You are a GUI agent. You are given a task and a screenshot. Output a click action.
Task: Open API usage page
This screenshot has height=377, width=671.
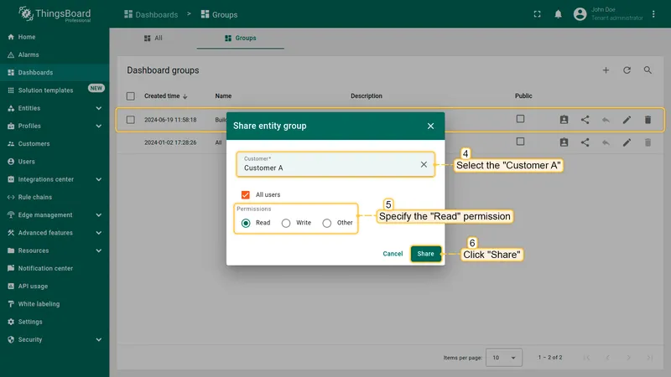pyautogui.click(x=55, y=287)
